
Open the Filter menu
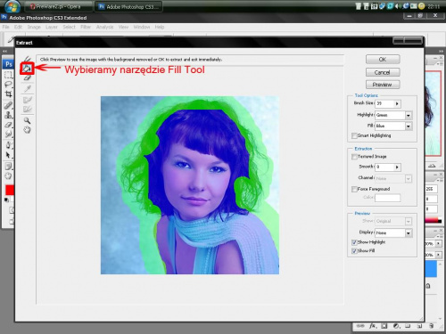pos(86,27)
